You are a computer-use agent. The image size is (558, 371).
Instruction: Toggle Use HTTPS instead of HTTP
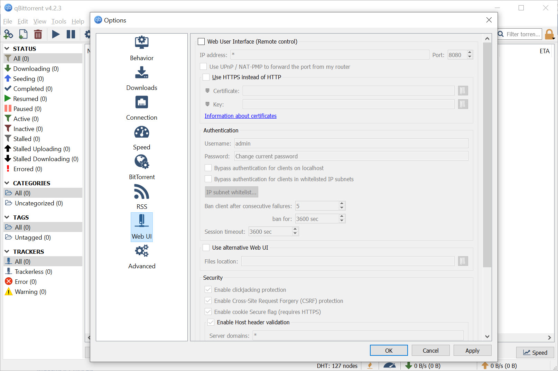pyautogui.click(x=206, y=77)
